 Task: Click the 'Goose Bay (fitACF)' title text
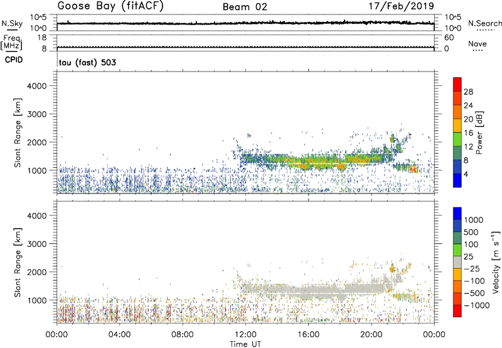110,6
